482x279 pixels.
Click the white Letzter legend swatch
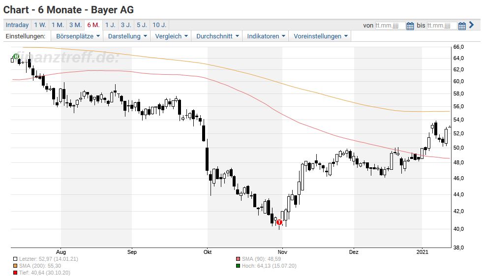[x=15, y=259]
